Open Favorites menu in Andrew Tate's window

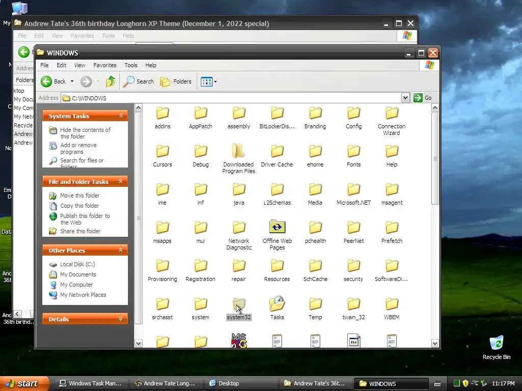(x=82, y=36)
